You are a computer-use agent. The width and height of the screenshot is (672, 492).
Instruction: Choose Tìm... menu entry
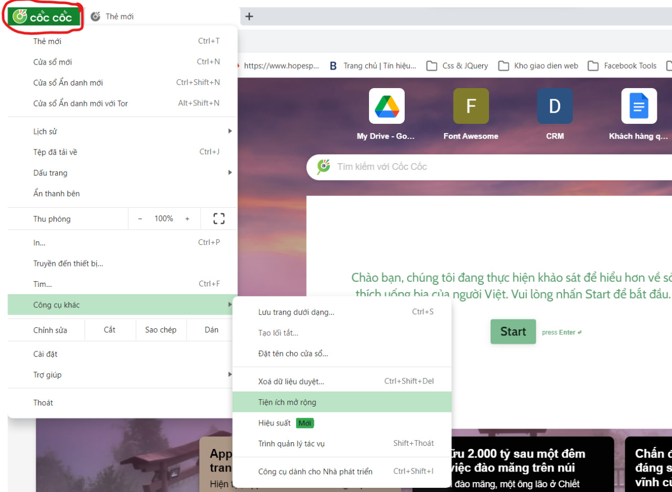coord(123,284)
